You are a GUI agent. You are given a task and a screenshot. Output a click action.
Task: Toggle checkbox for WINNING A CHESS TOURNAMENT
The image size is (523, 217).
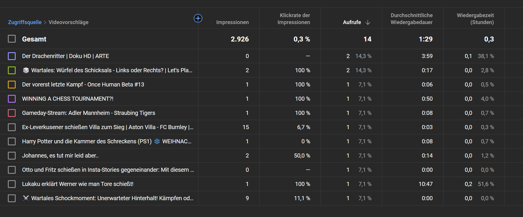pyautogui.click(x=12, y=99)
